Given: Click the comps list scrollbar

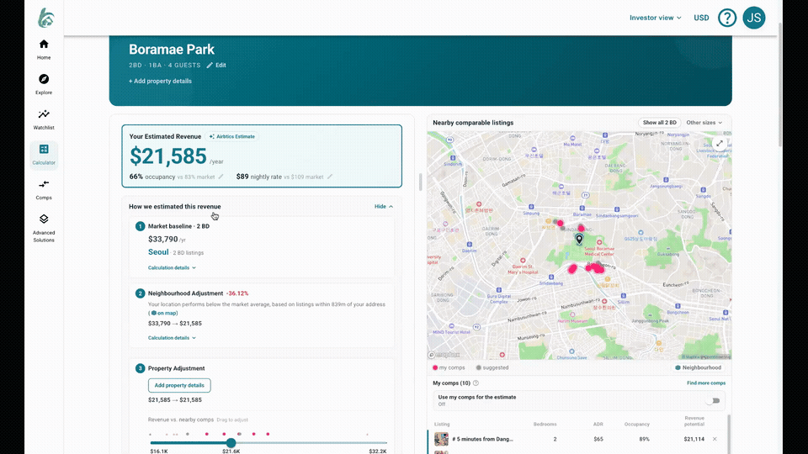Looking at the screenshot, I should [728, 434].
